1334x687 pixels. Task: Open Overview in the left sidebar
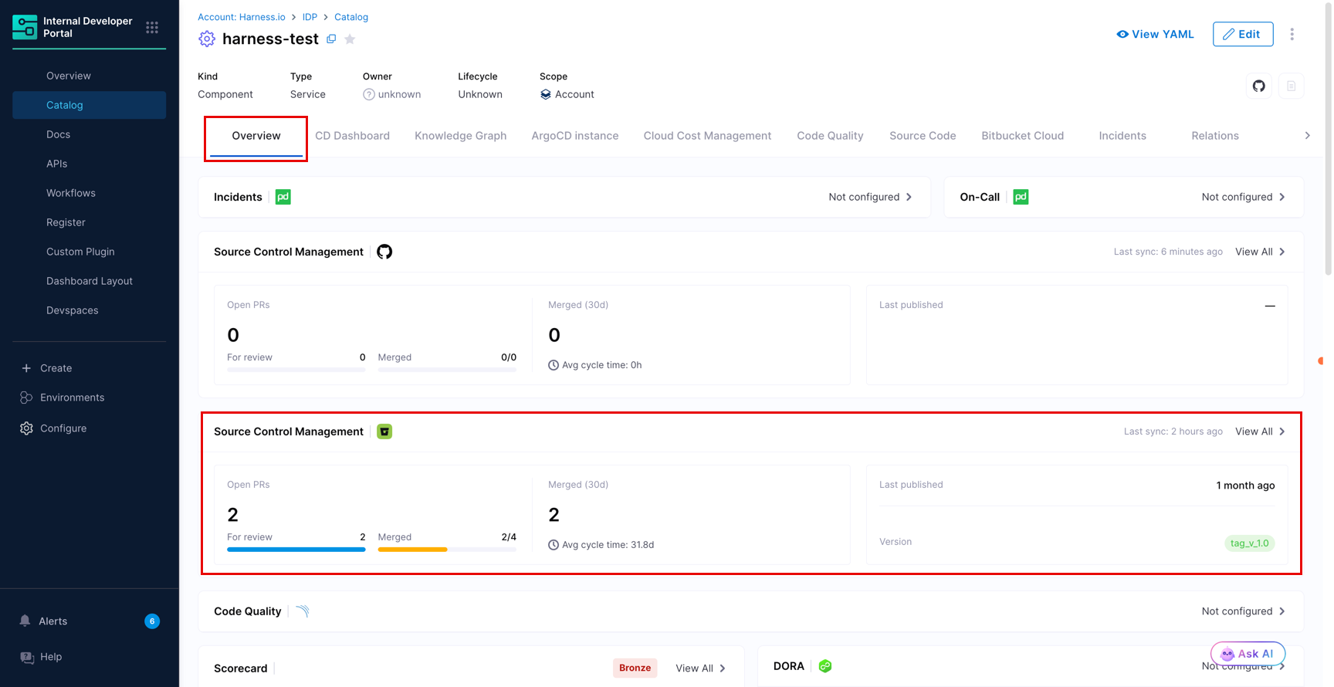(x=69, y=76)
